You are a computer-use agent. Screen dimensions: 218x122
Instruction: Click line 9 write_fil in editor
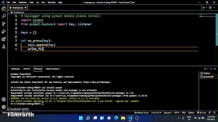click(35, 49)
